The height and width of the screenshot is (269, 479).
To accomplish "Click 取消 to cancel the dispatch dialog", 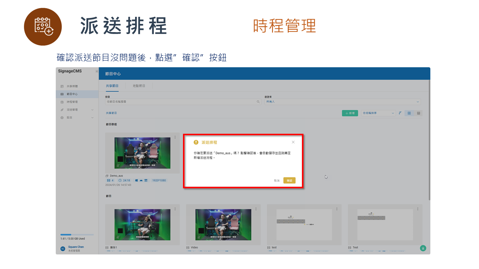I will click(277, 180).
